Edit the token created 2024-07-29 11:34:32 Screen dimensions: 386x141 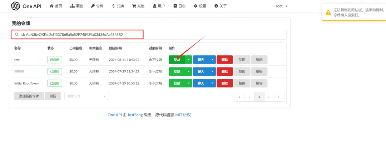(259, 71)
